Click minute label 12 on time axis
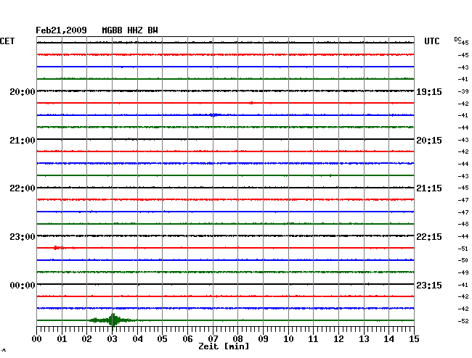Image resolution: width=472 pixels, height=358 pixels. pos(338,338)
